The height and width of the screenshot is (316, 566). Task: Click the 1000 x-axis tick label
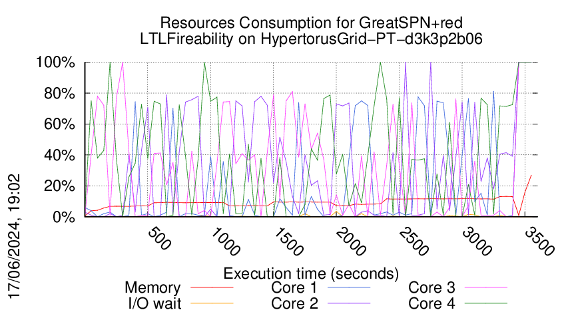pos(225,241)
